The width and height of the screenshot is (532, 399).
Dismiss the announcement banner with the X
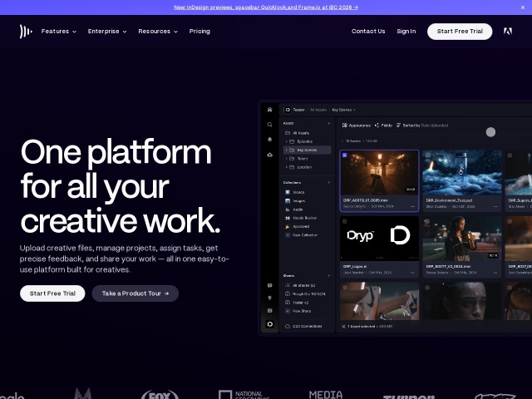tap(523, 7)
